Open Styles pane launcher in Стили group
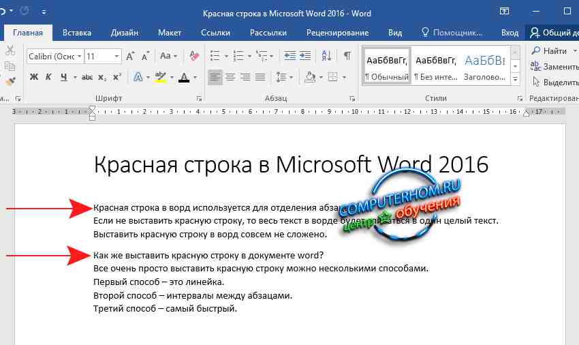 coord(520,99)
